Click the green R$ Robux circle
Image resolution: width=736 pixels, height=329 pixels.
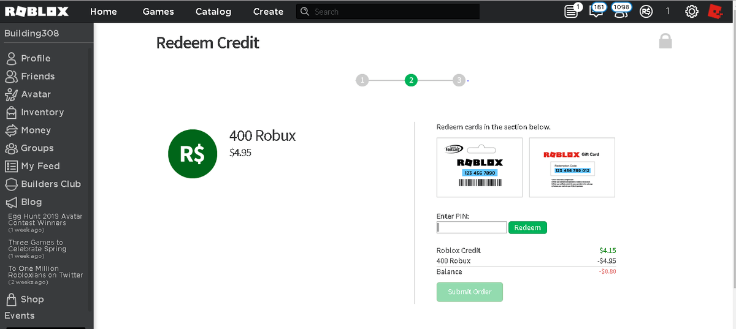pyautogui.click(x=192, y=155)
